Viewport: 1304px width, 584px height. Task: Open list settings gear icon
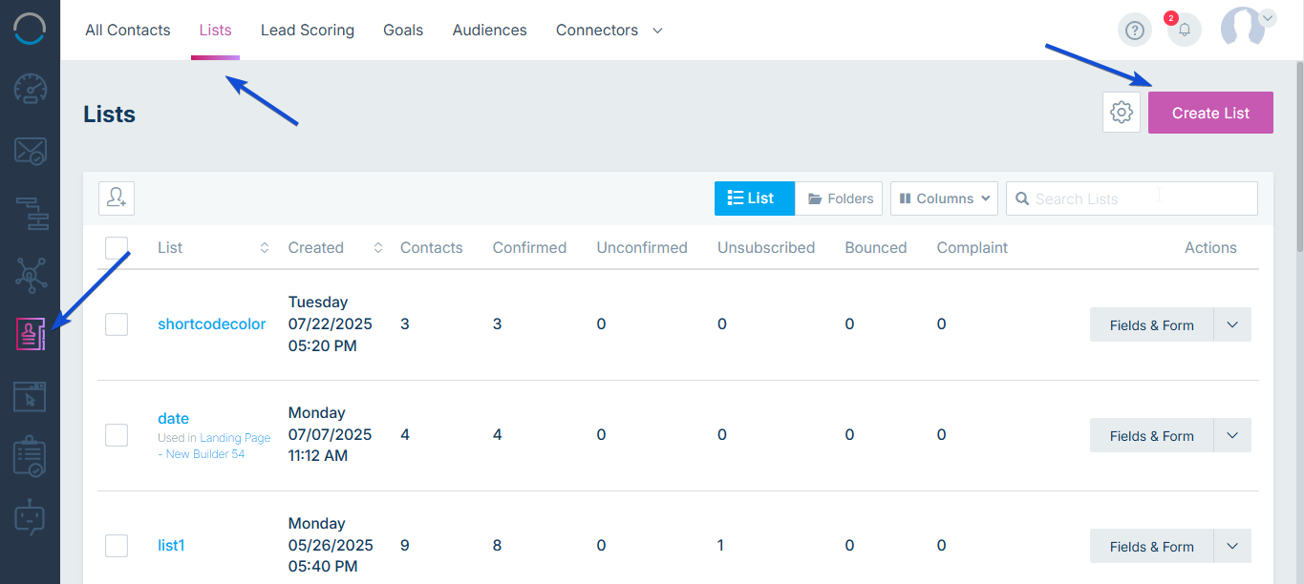click(1122, 113)
